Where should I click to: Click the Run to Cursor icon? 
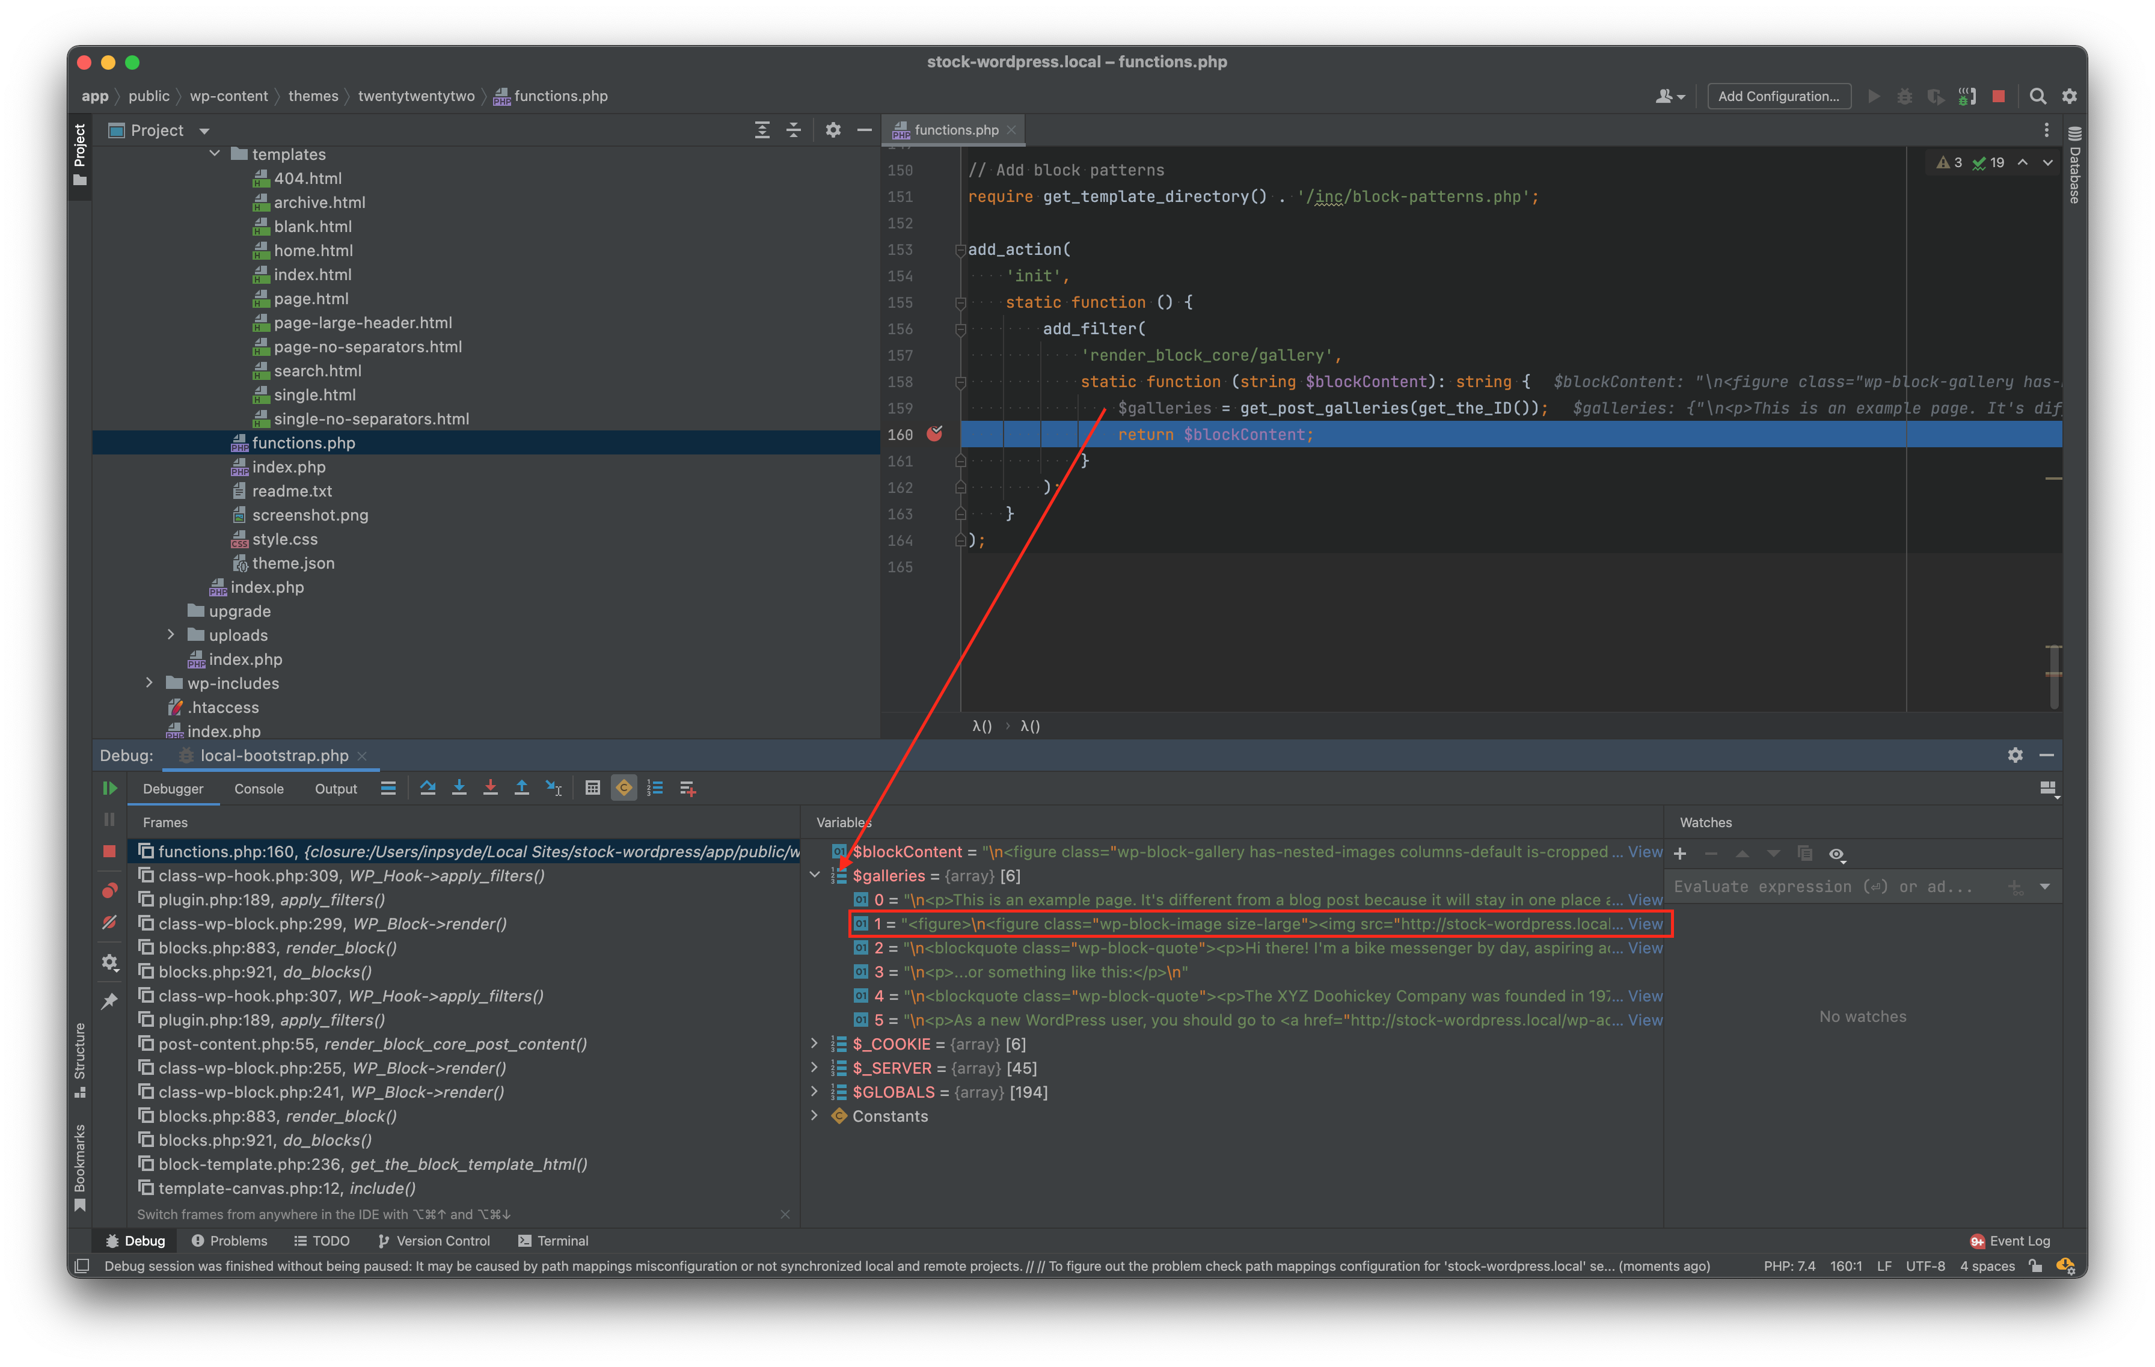pyautogui.click(x=554, y=788)
